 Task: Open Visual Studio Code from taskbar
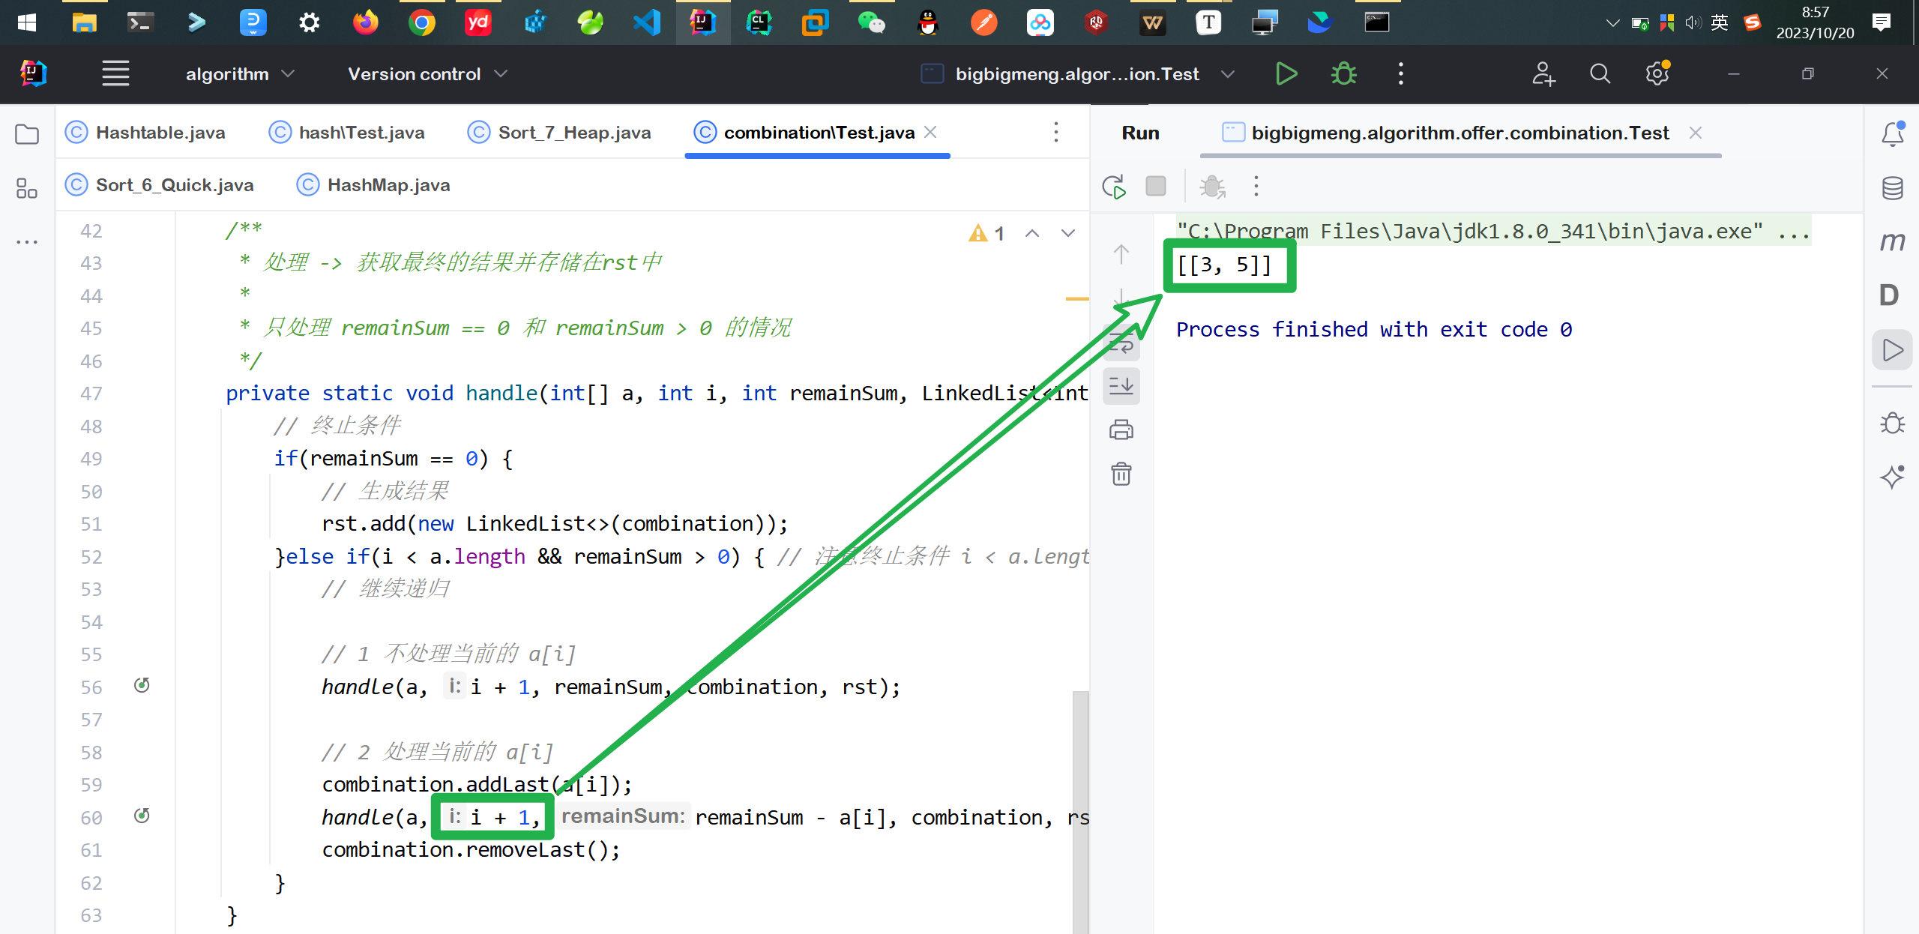(x=646, y=22)
